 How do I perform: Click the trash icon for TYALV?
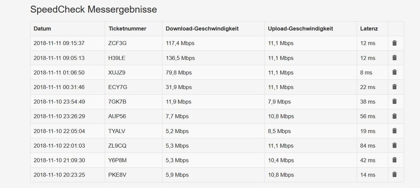pos(394,131)
